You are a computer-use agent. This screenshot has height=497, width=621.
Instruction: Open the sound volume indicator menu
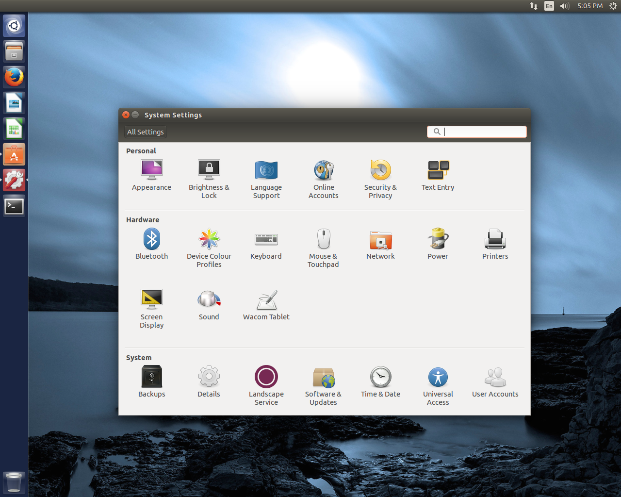[x=565, y=6]
